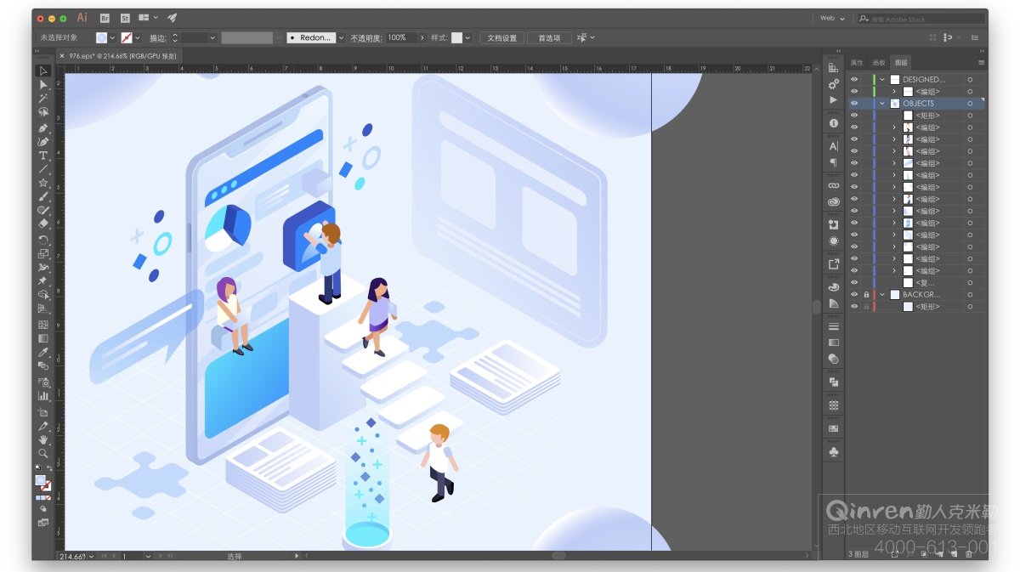1020x572 pixels.
Task: Select the Zoom magnifier tool
Action: 42,454
